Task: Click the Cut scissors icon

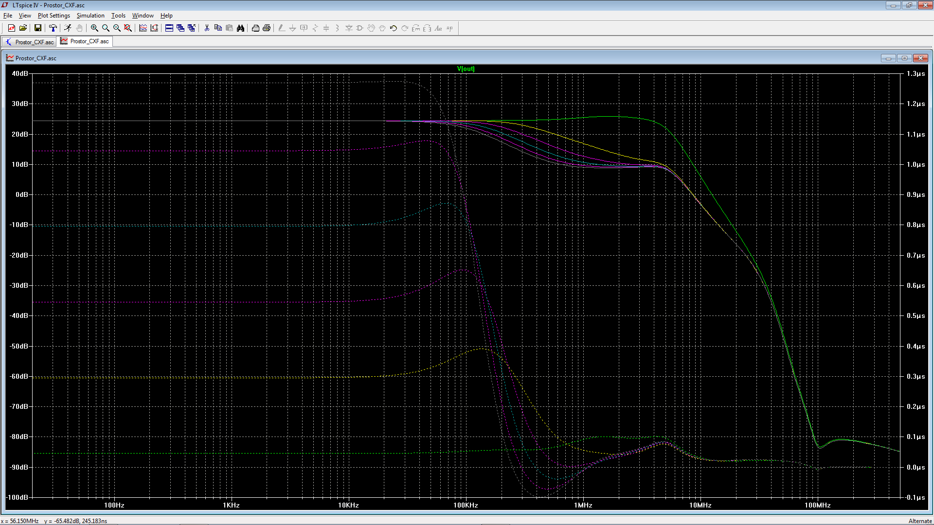Action: [207, 28]
